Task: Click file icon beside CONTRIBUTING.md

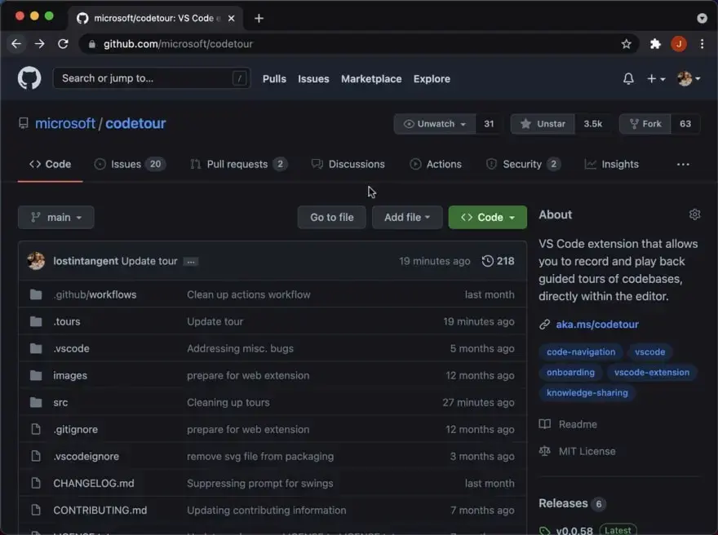Action: [36, 511]
